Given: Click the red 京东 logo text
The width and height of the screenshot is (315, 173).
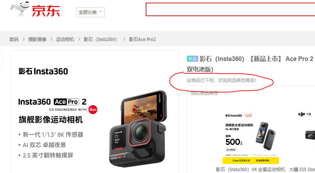Looking at the screenshot, I should [x=46, y=11].
